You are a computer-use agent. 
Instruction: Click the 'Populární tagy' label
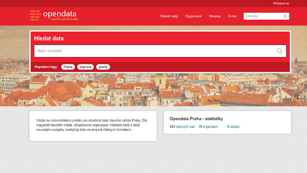click(x=46, y=67)
